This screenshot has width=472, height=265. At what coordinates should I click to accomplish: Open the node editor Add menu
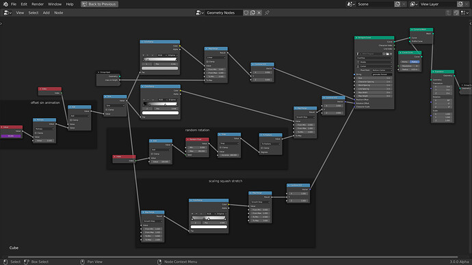point(46,12)
